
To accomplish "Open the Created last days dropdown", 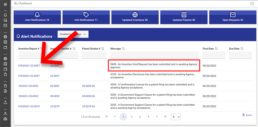I will 73,34.
